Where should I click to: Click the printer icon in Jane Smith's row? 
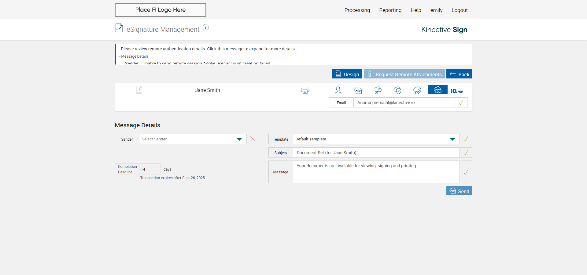pos(305,90)
